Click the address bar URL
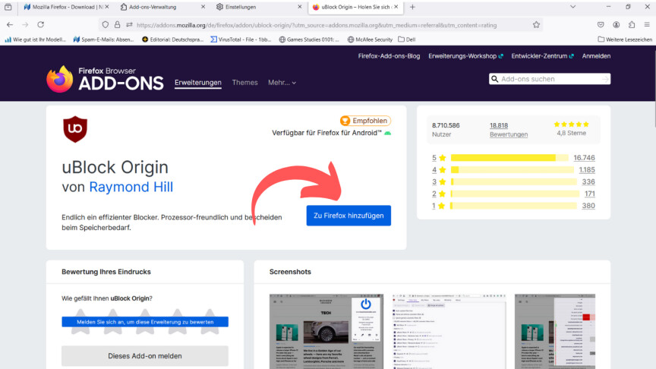Screen dimensions: 656x369 tap(317, 25)
